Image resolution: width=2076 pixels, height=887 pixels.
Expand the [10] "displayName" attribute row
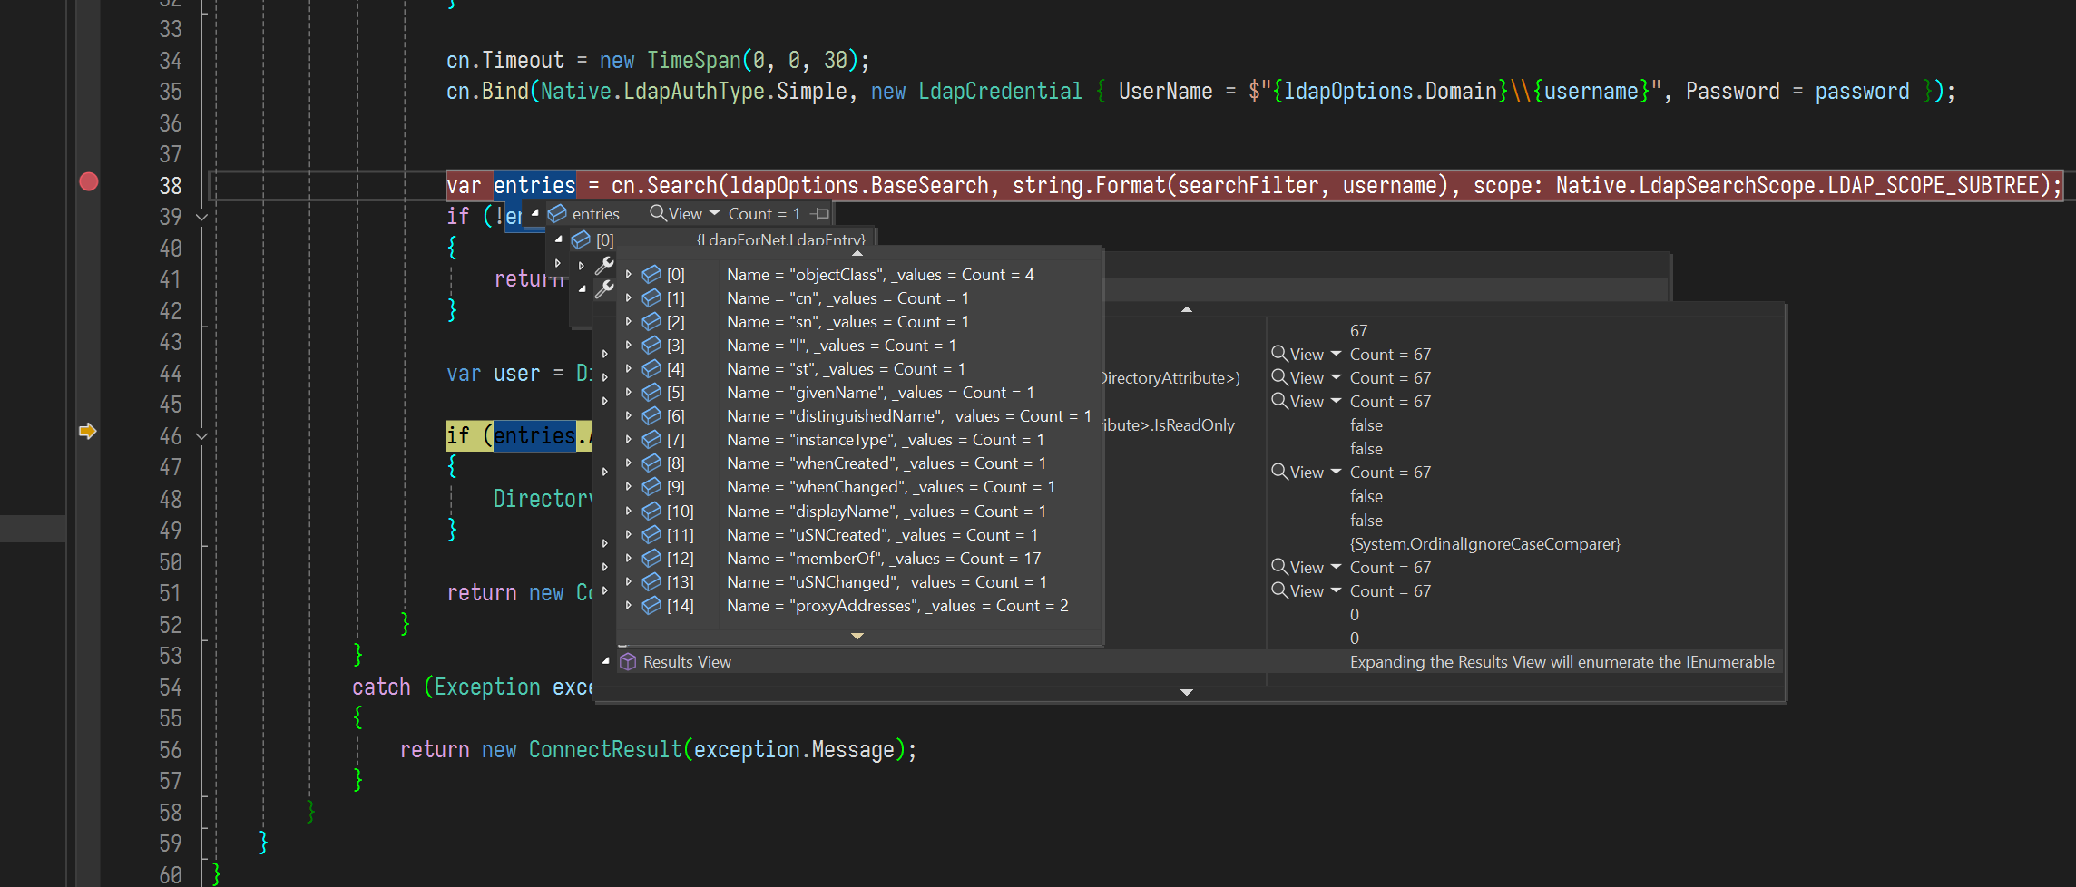pos(628,511)
